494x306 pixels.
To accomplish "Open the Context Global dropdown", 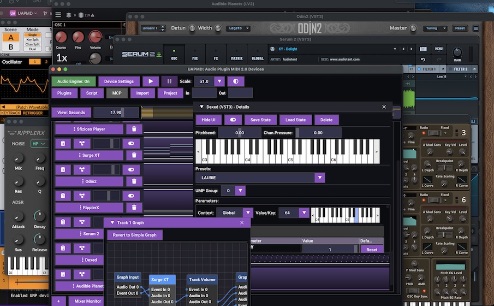I will (x=248, y=213).
